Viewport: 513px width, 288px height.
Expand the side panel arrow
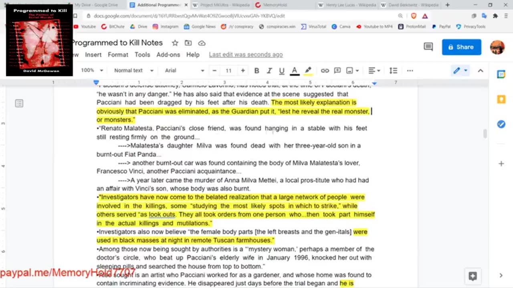(x=501, y=275)
